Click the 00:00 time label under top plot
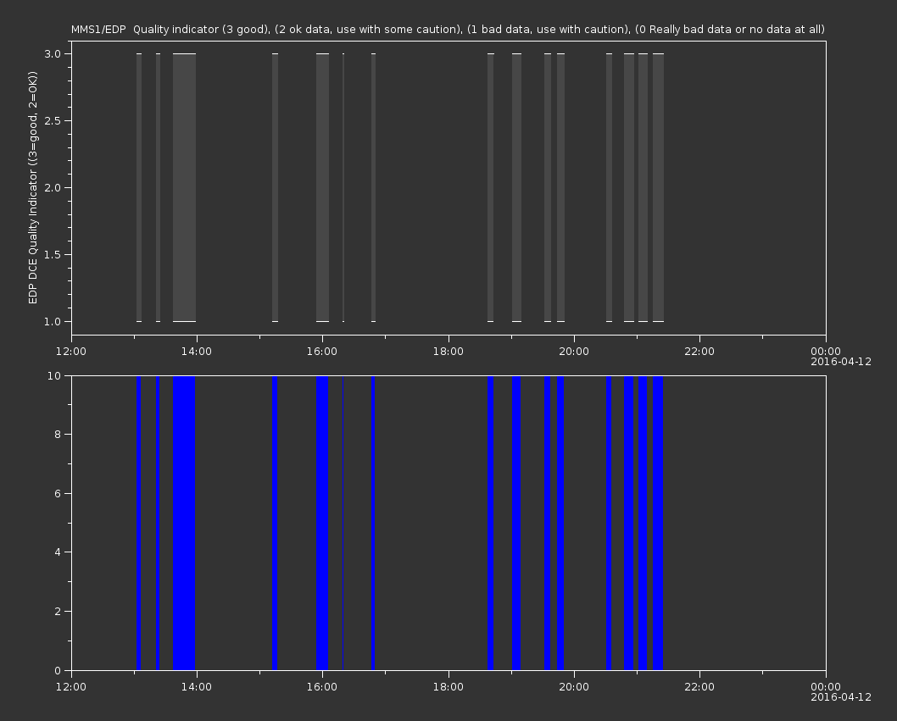Viewport: 897px width, 721px height. tap(826, 351)
